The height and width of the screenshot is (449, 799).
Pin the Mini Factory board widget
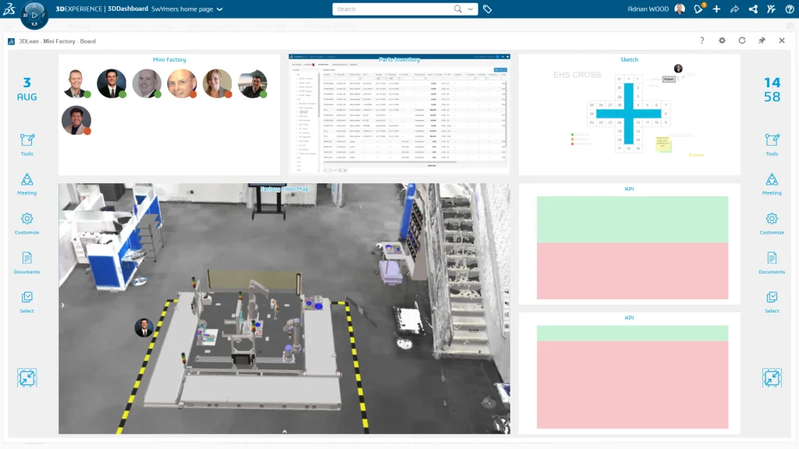[x=762, y=41]
